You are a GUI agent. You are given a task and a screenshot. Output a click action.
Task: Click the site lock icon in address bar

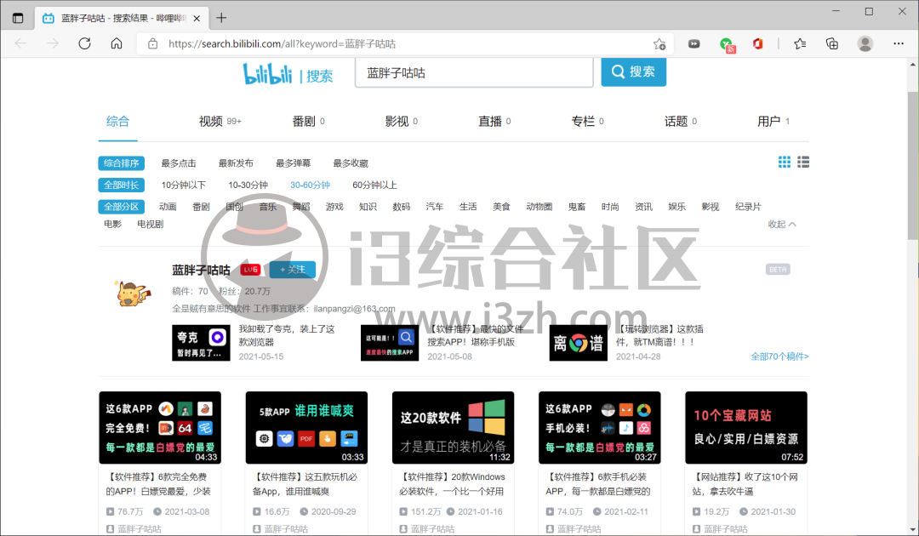pyautogui.click(x=153, y=44)
